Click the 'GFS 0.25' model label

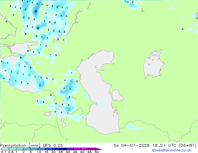[53, 146]
